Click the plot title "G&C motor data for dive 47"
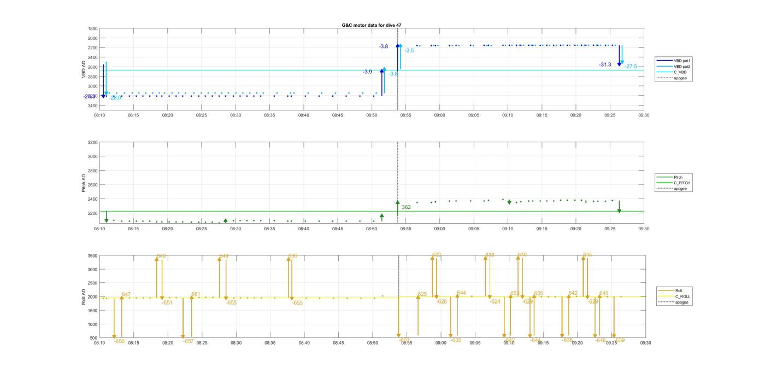This screenshot has width=765, height=379. [371, 25]
